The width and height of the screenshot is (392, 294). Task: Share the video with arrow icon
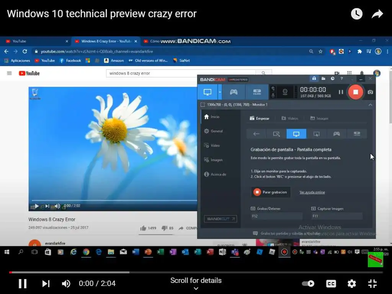coord(377,14)
